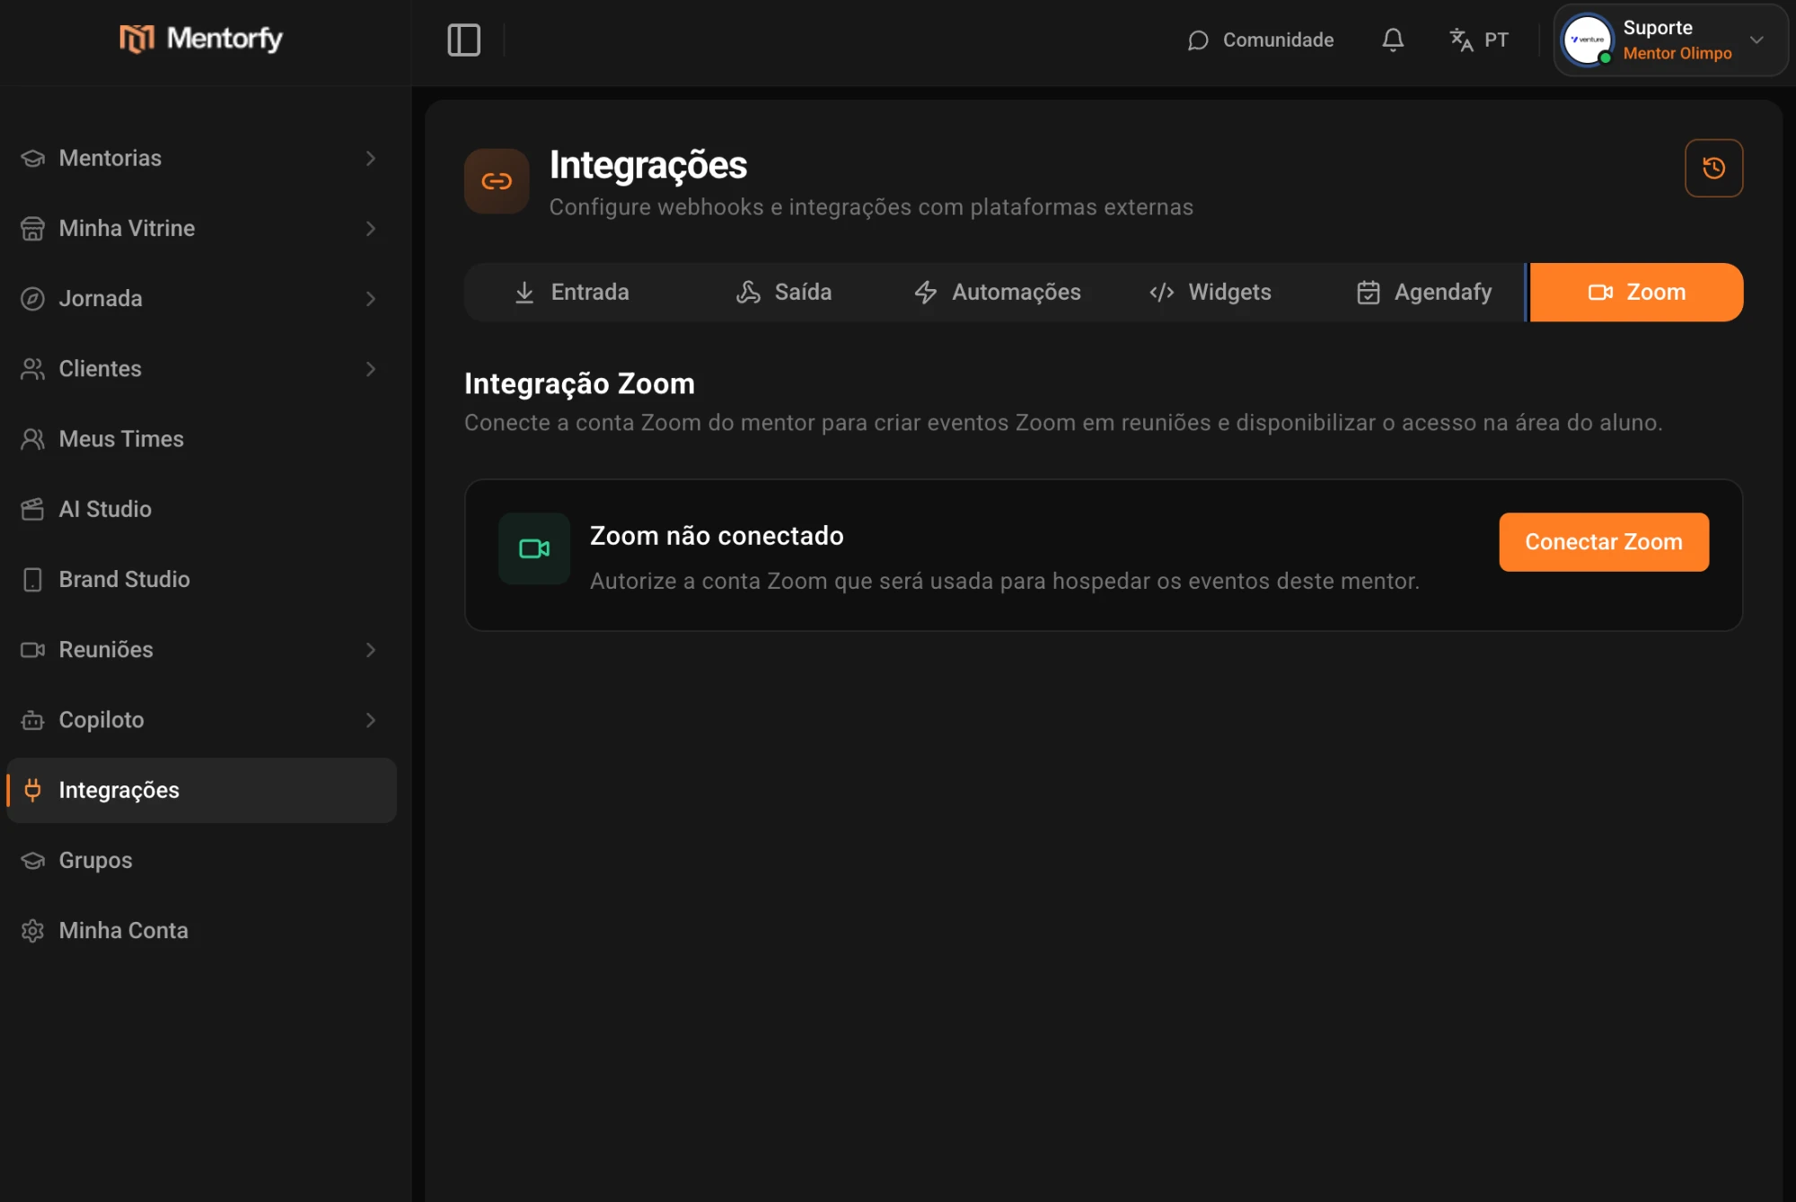Expand the Copiloto chevron
1796x1202 pixels.
click(371, 720)
